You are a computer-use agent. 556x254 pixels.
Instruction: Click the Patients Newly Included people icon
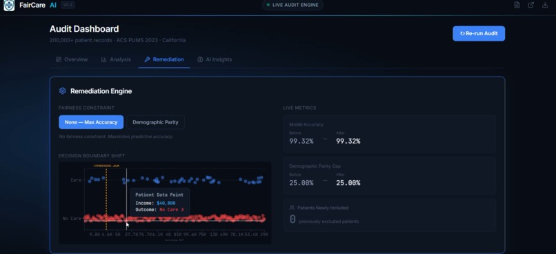click(292, 208)
